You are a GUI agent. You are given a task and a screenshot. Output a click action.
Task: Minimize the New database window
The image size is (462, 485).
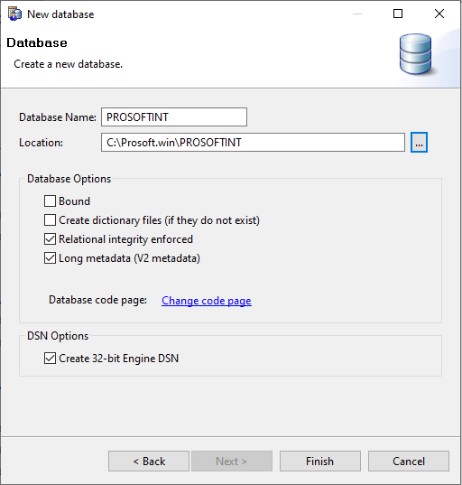357,14
